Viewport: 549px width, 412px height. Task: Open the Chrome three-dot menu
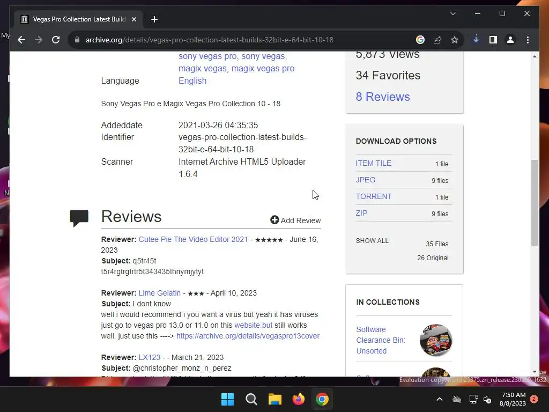(528, 40)
